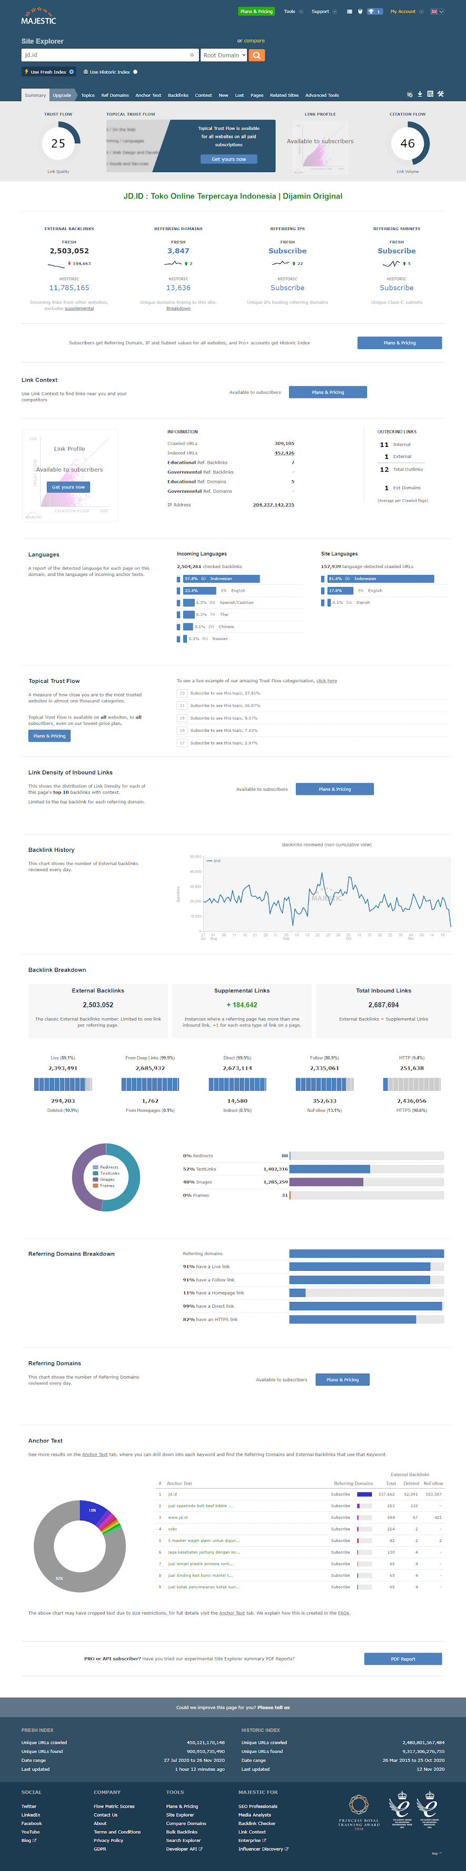Click the green Plans & Pricing button
Viewport: 466px width, 1871px height.
tap(256, 12)
